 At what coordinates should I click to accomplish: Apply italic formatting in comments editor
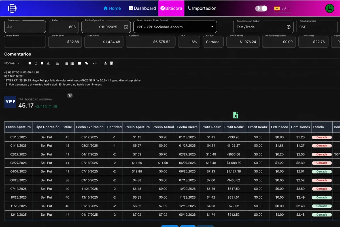tap(36, 63)
